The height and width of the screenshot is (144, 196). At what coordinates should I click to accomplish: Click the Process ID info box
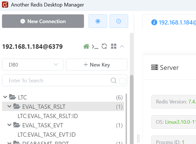tap(174, 140)
